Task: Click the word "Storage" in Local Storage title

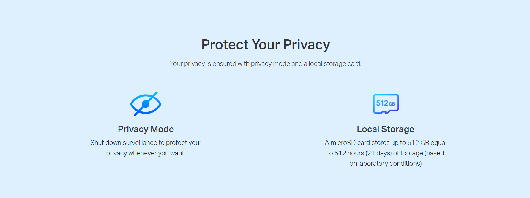Action: click(398, 129)
